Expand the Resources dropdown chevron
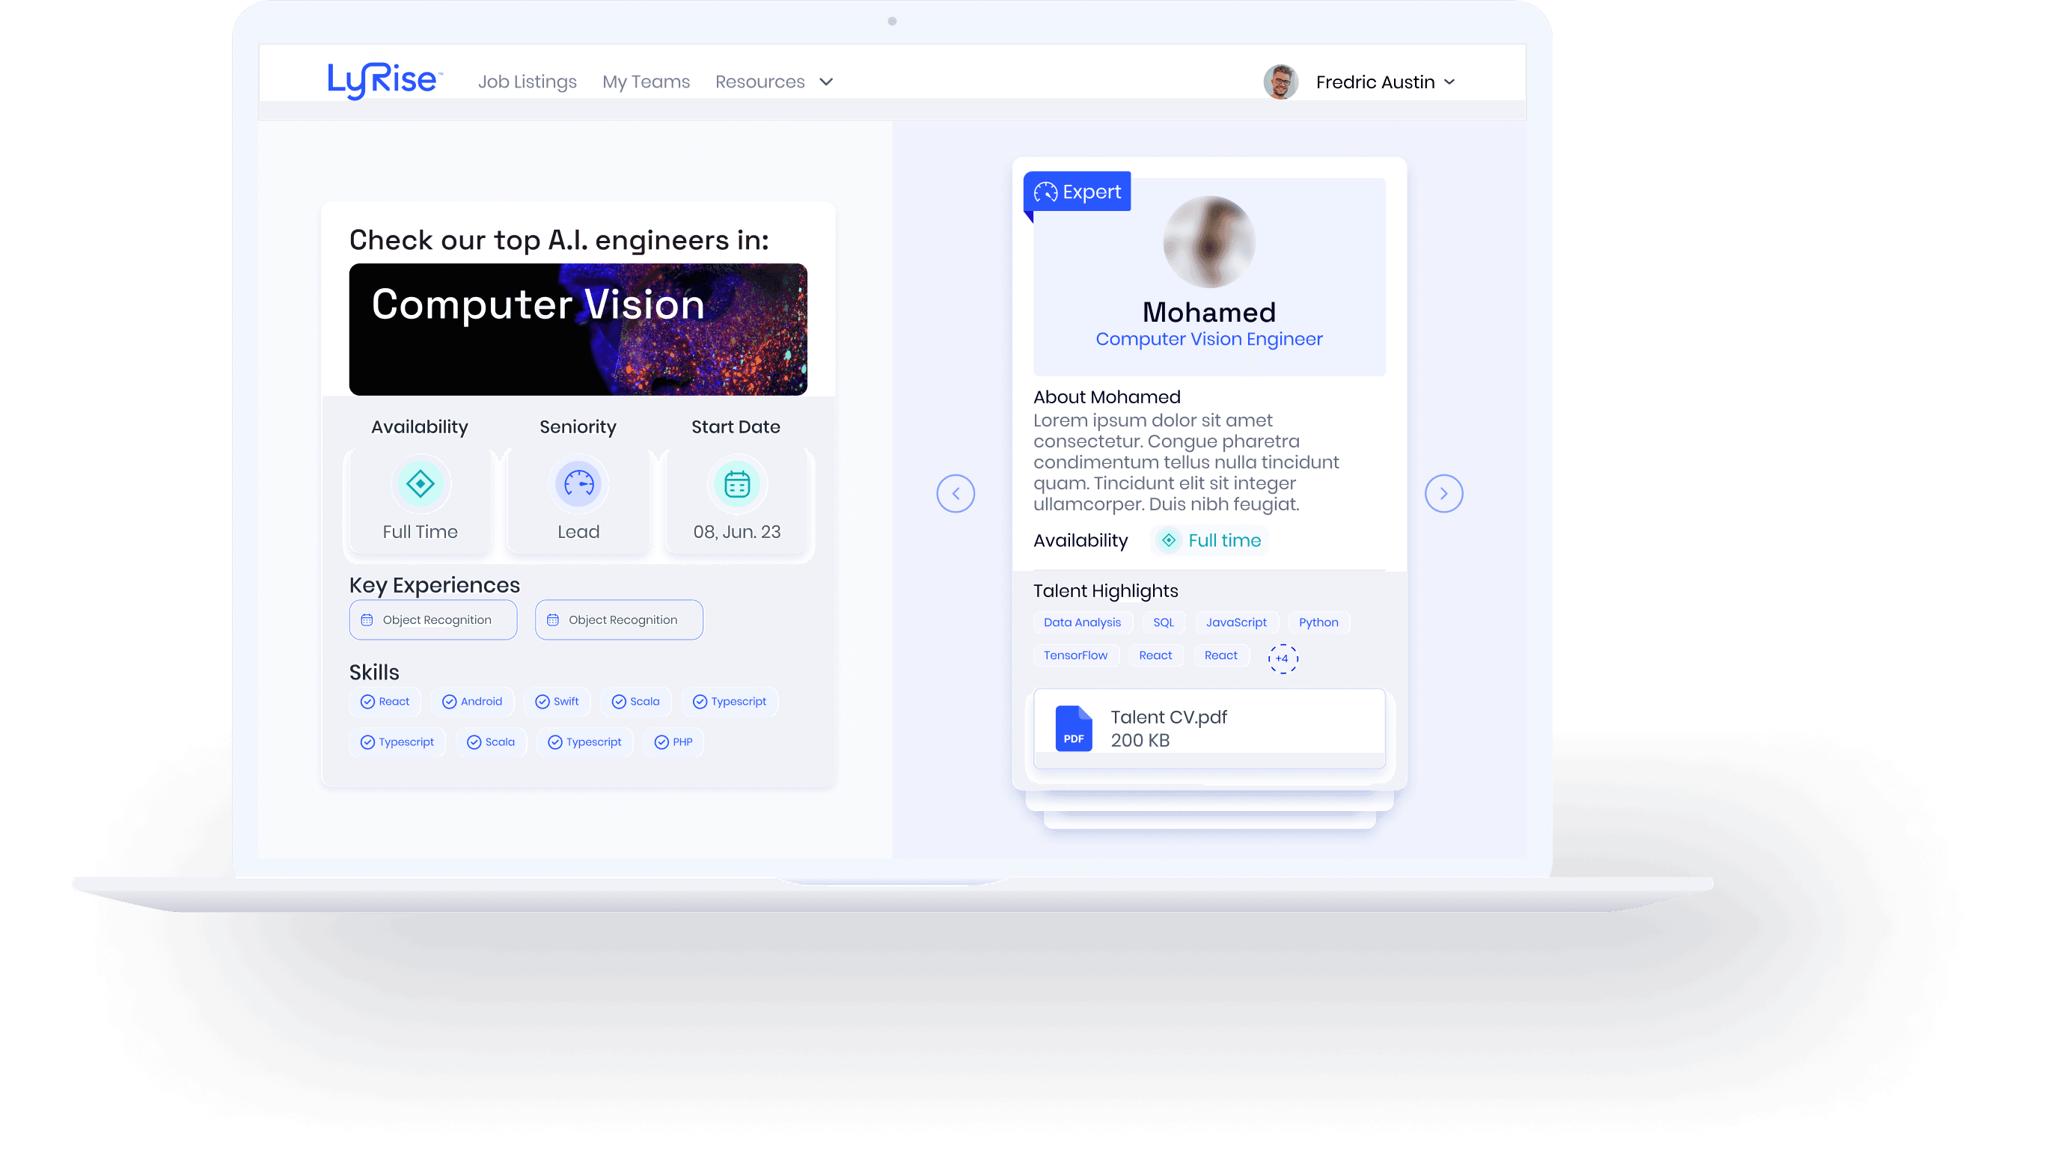The image size is (2051, 1150). click(x=826, y=82)
